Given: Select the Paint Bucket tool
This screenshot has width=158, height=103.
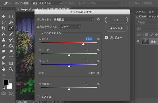Looking at the screenshot, I should click(11, 46).
